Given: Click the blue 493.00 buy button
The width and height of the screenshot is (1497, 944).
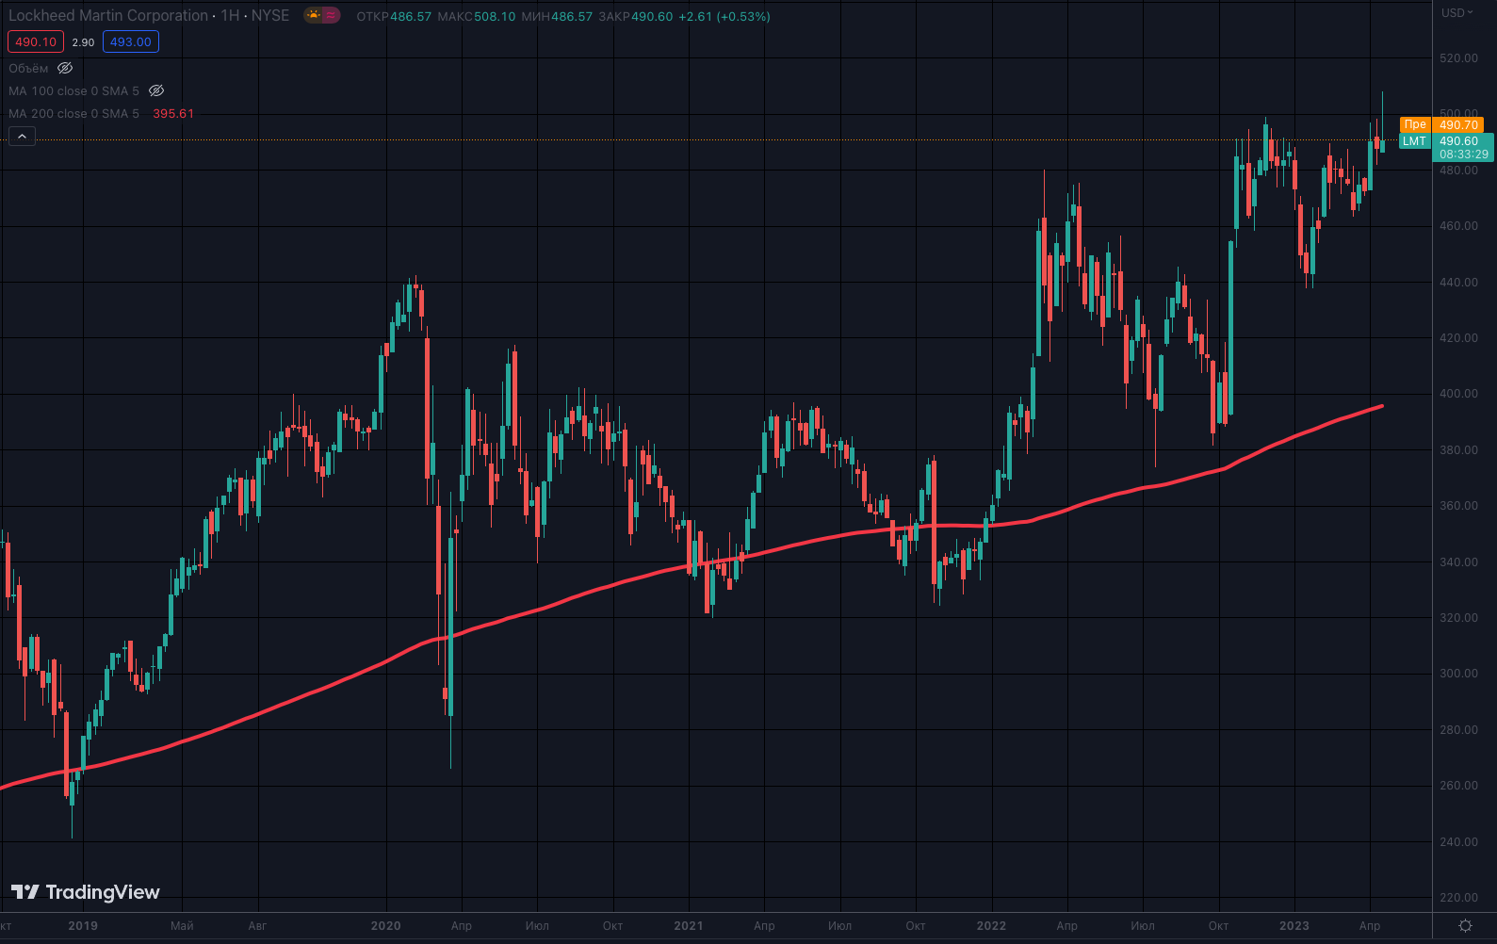Looking at the screenshot, I should point(131,41).
